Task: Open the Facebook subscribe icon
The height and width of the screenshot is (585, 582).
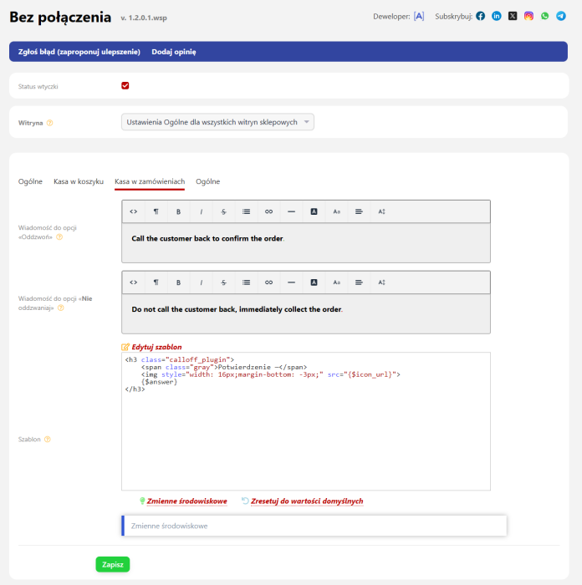Action: pyautogui.click(x=481, y=16)
